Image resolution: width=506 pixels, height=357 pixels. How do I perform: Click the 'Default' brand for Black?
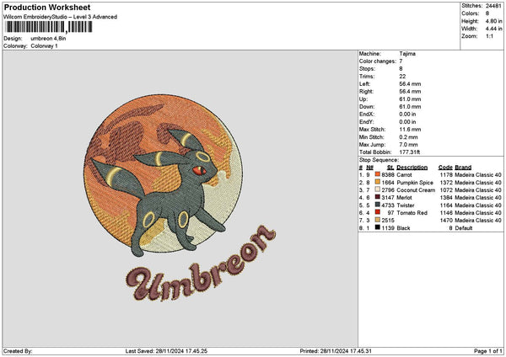464,228
